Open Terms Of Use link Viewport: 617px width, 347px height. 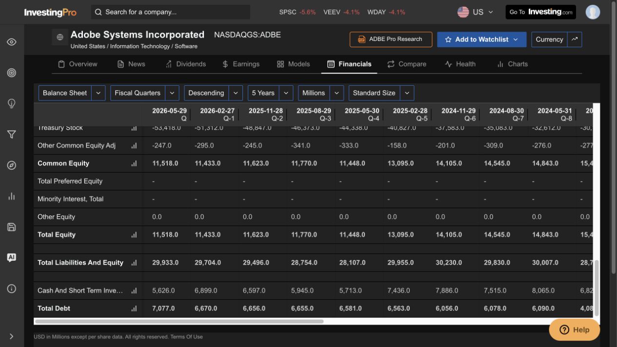[186, 337]
